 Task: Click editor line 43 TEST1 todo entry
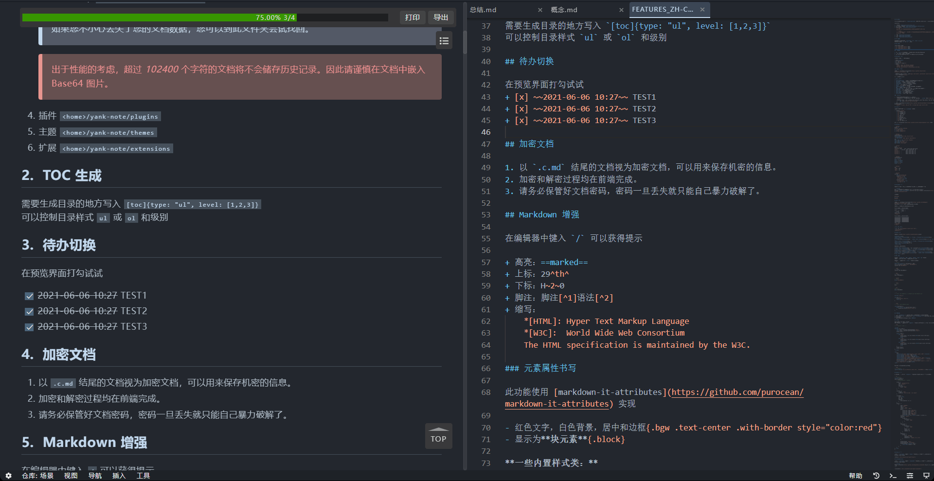[x=580, y=97]
